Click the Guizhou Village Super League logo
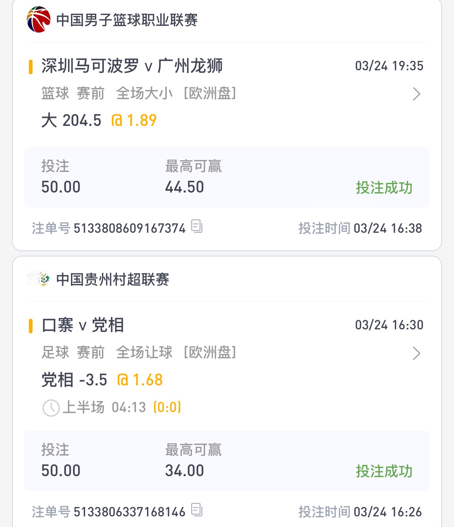This screenshot has height=527, width=454. click(x=38, y=279)
